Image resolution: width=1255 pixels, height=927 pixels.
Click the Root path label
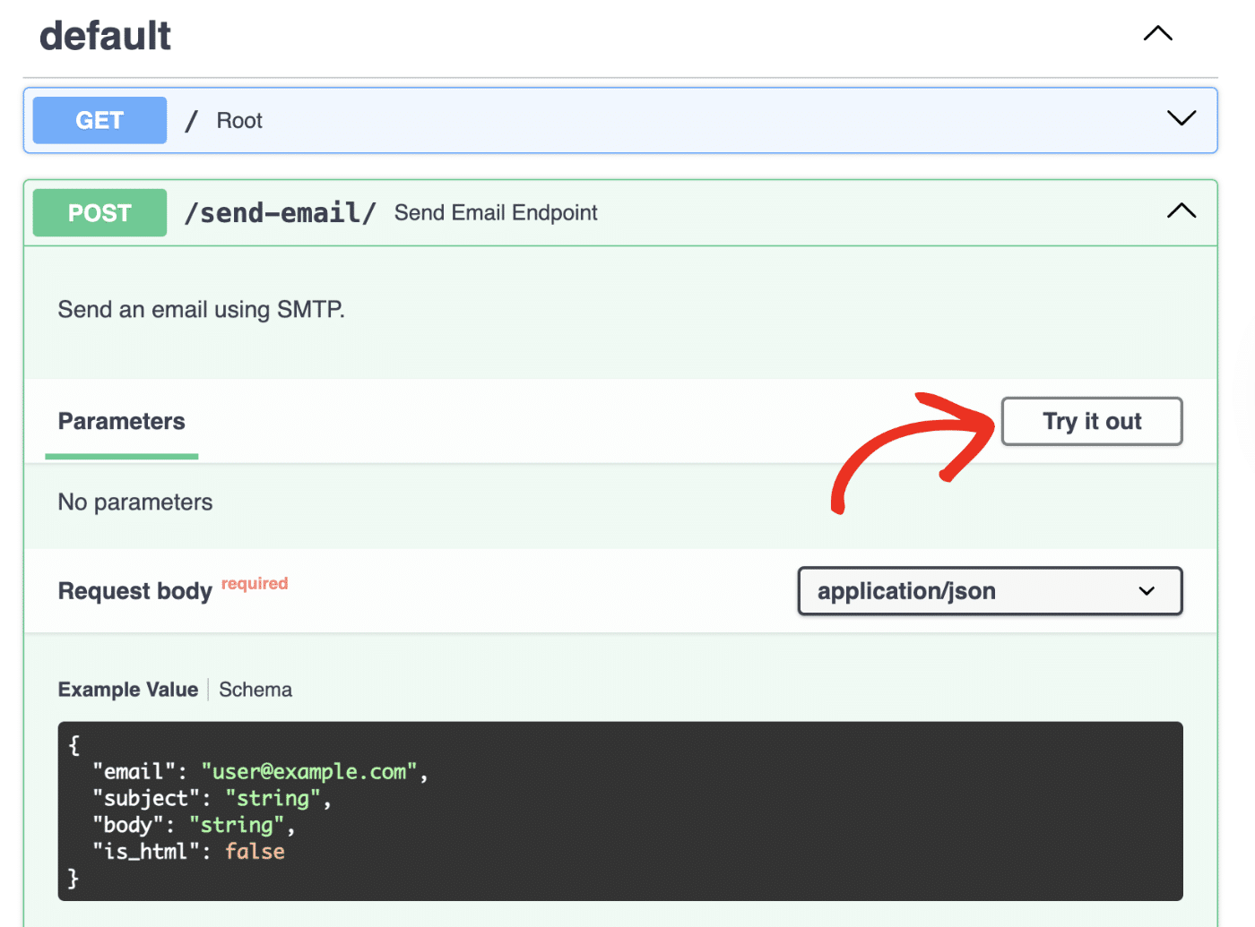(238, 119)
